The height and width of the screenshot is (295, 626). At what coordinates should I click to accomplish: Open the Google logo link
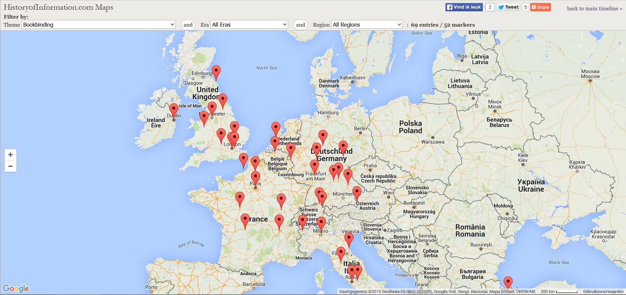(16, 288)
